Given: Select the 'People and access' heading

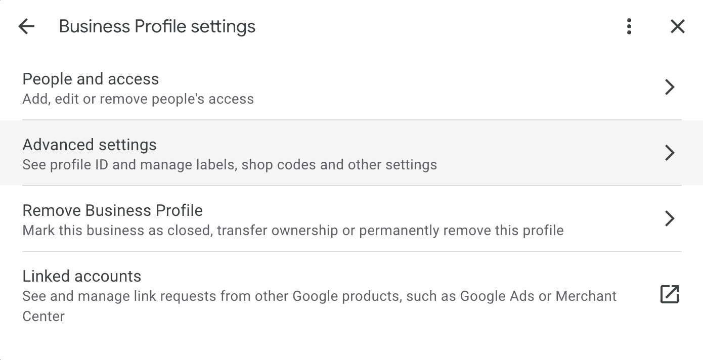Looking at the screenshot, I should click(91, 79).
